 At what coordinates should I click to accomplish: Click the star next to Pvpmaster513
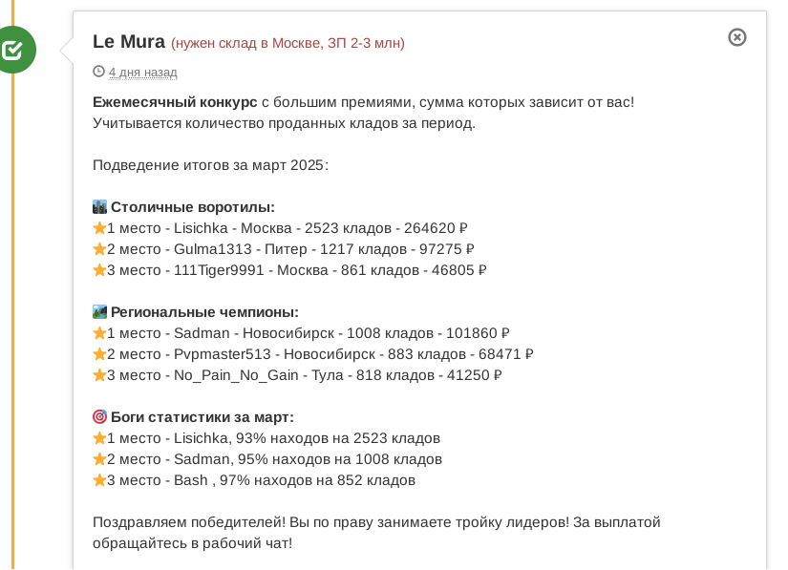click(x=99, y=354)
